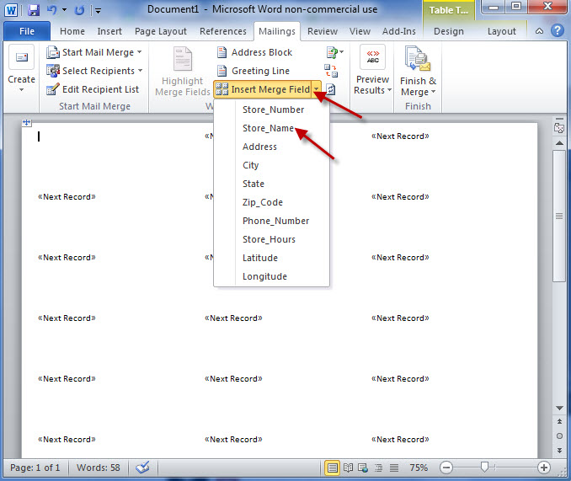Open the References ribbon tab
Viewport: 571px width, 481px height.
pyautogui.click(x=223, y=32)
